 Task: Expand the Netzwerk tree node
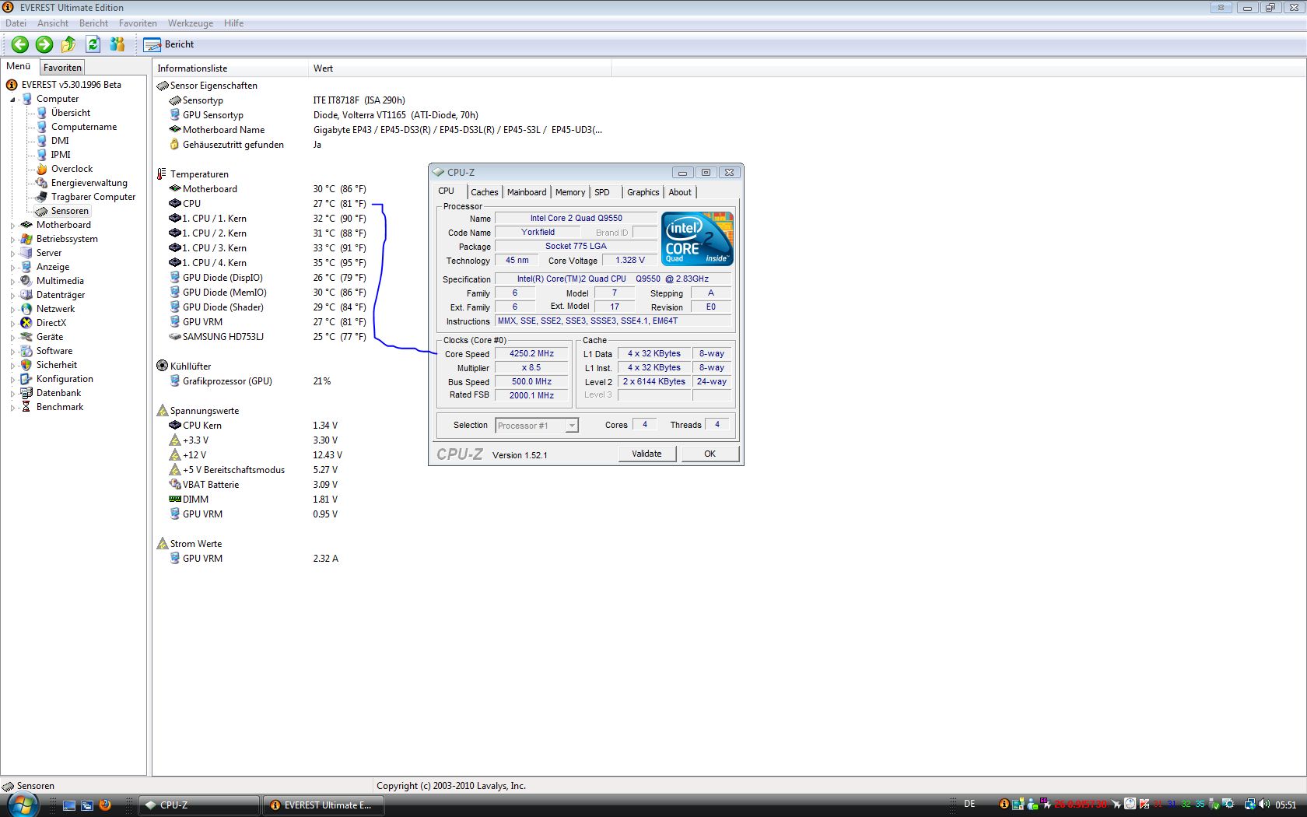tap(12, 310)
